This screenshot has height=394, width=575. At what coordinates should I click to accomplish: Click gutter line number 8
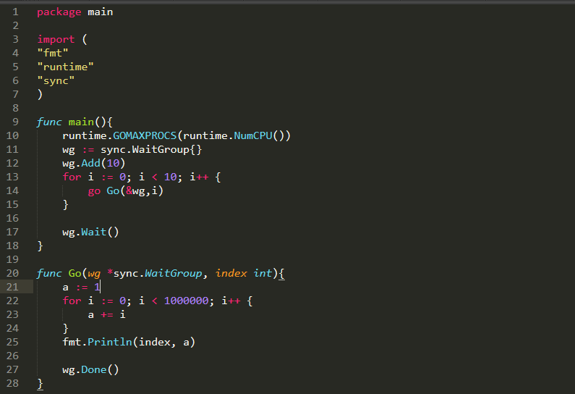[15, 109]
